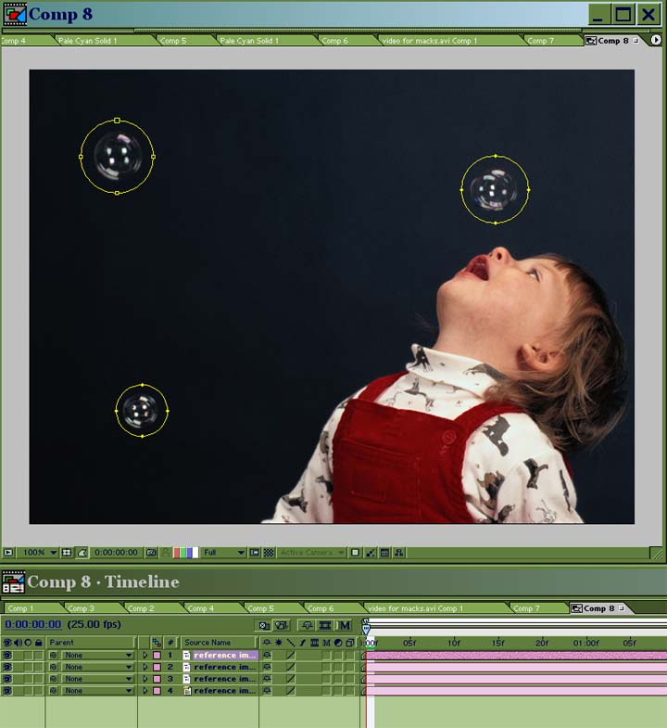This screenshot has width=667, height=728.
Task: Click the pink label color of layer 1
Action: pyautogui.click(x=157, y=655)
